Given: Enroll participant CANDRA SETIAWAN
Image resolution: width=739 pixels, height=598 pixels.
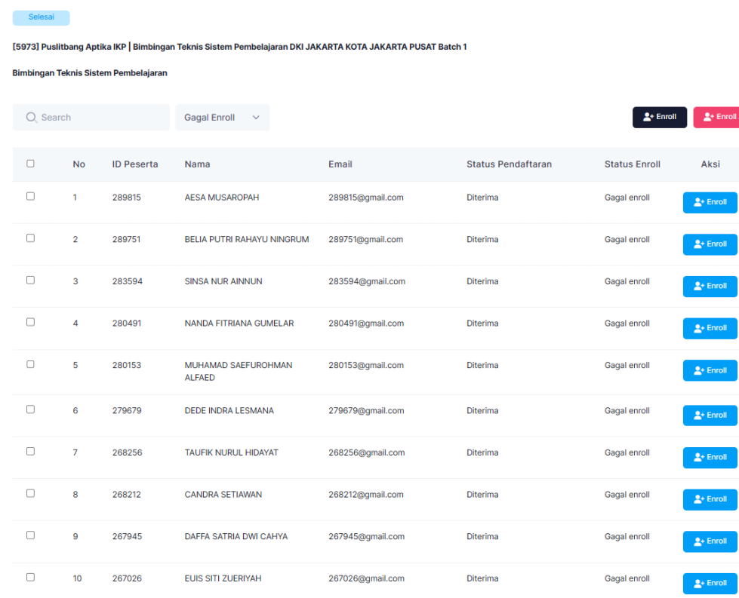Looking at the screenshot, I should coord(710,499).
